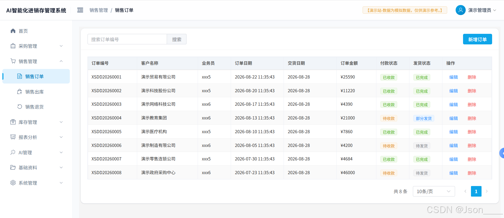
Task: Click the outbound icon beside 销售出库
Action: (x=20, y=92)
